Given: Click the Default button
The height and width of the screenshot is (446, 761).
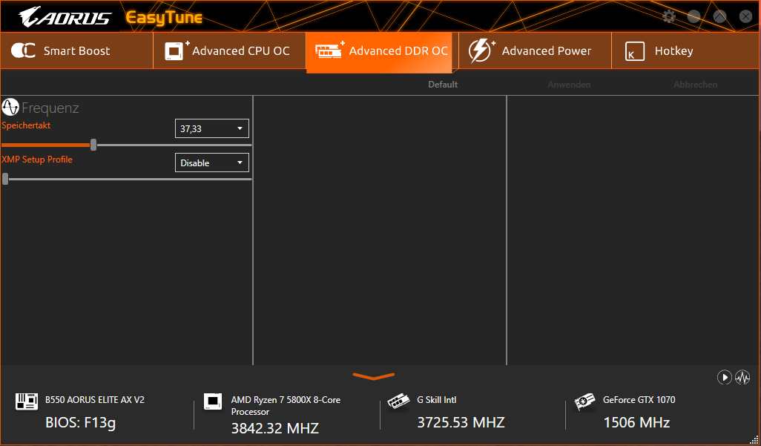Looking at the screenshot, I should tap(443, 85).
